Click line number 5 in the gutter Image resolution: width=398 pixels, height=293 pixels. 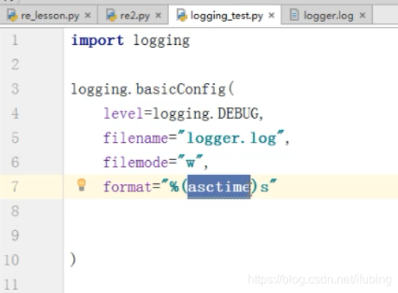click(15, 138)
